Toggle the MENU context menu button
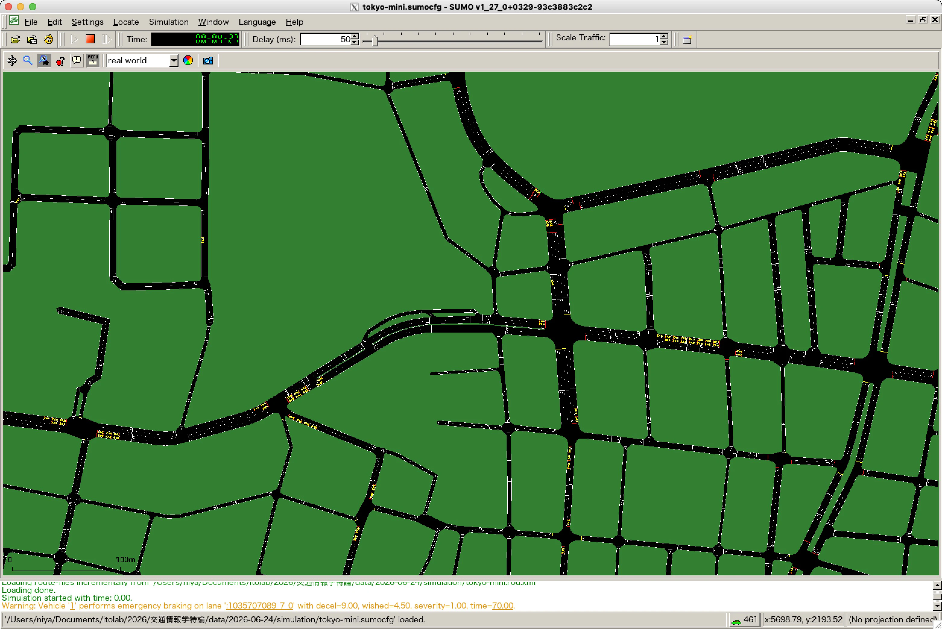942x629 pixels. click(93, 61)
